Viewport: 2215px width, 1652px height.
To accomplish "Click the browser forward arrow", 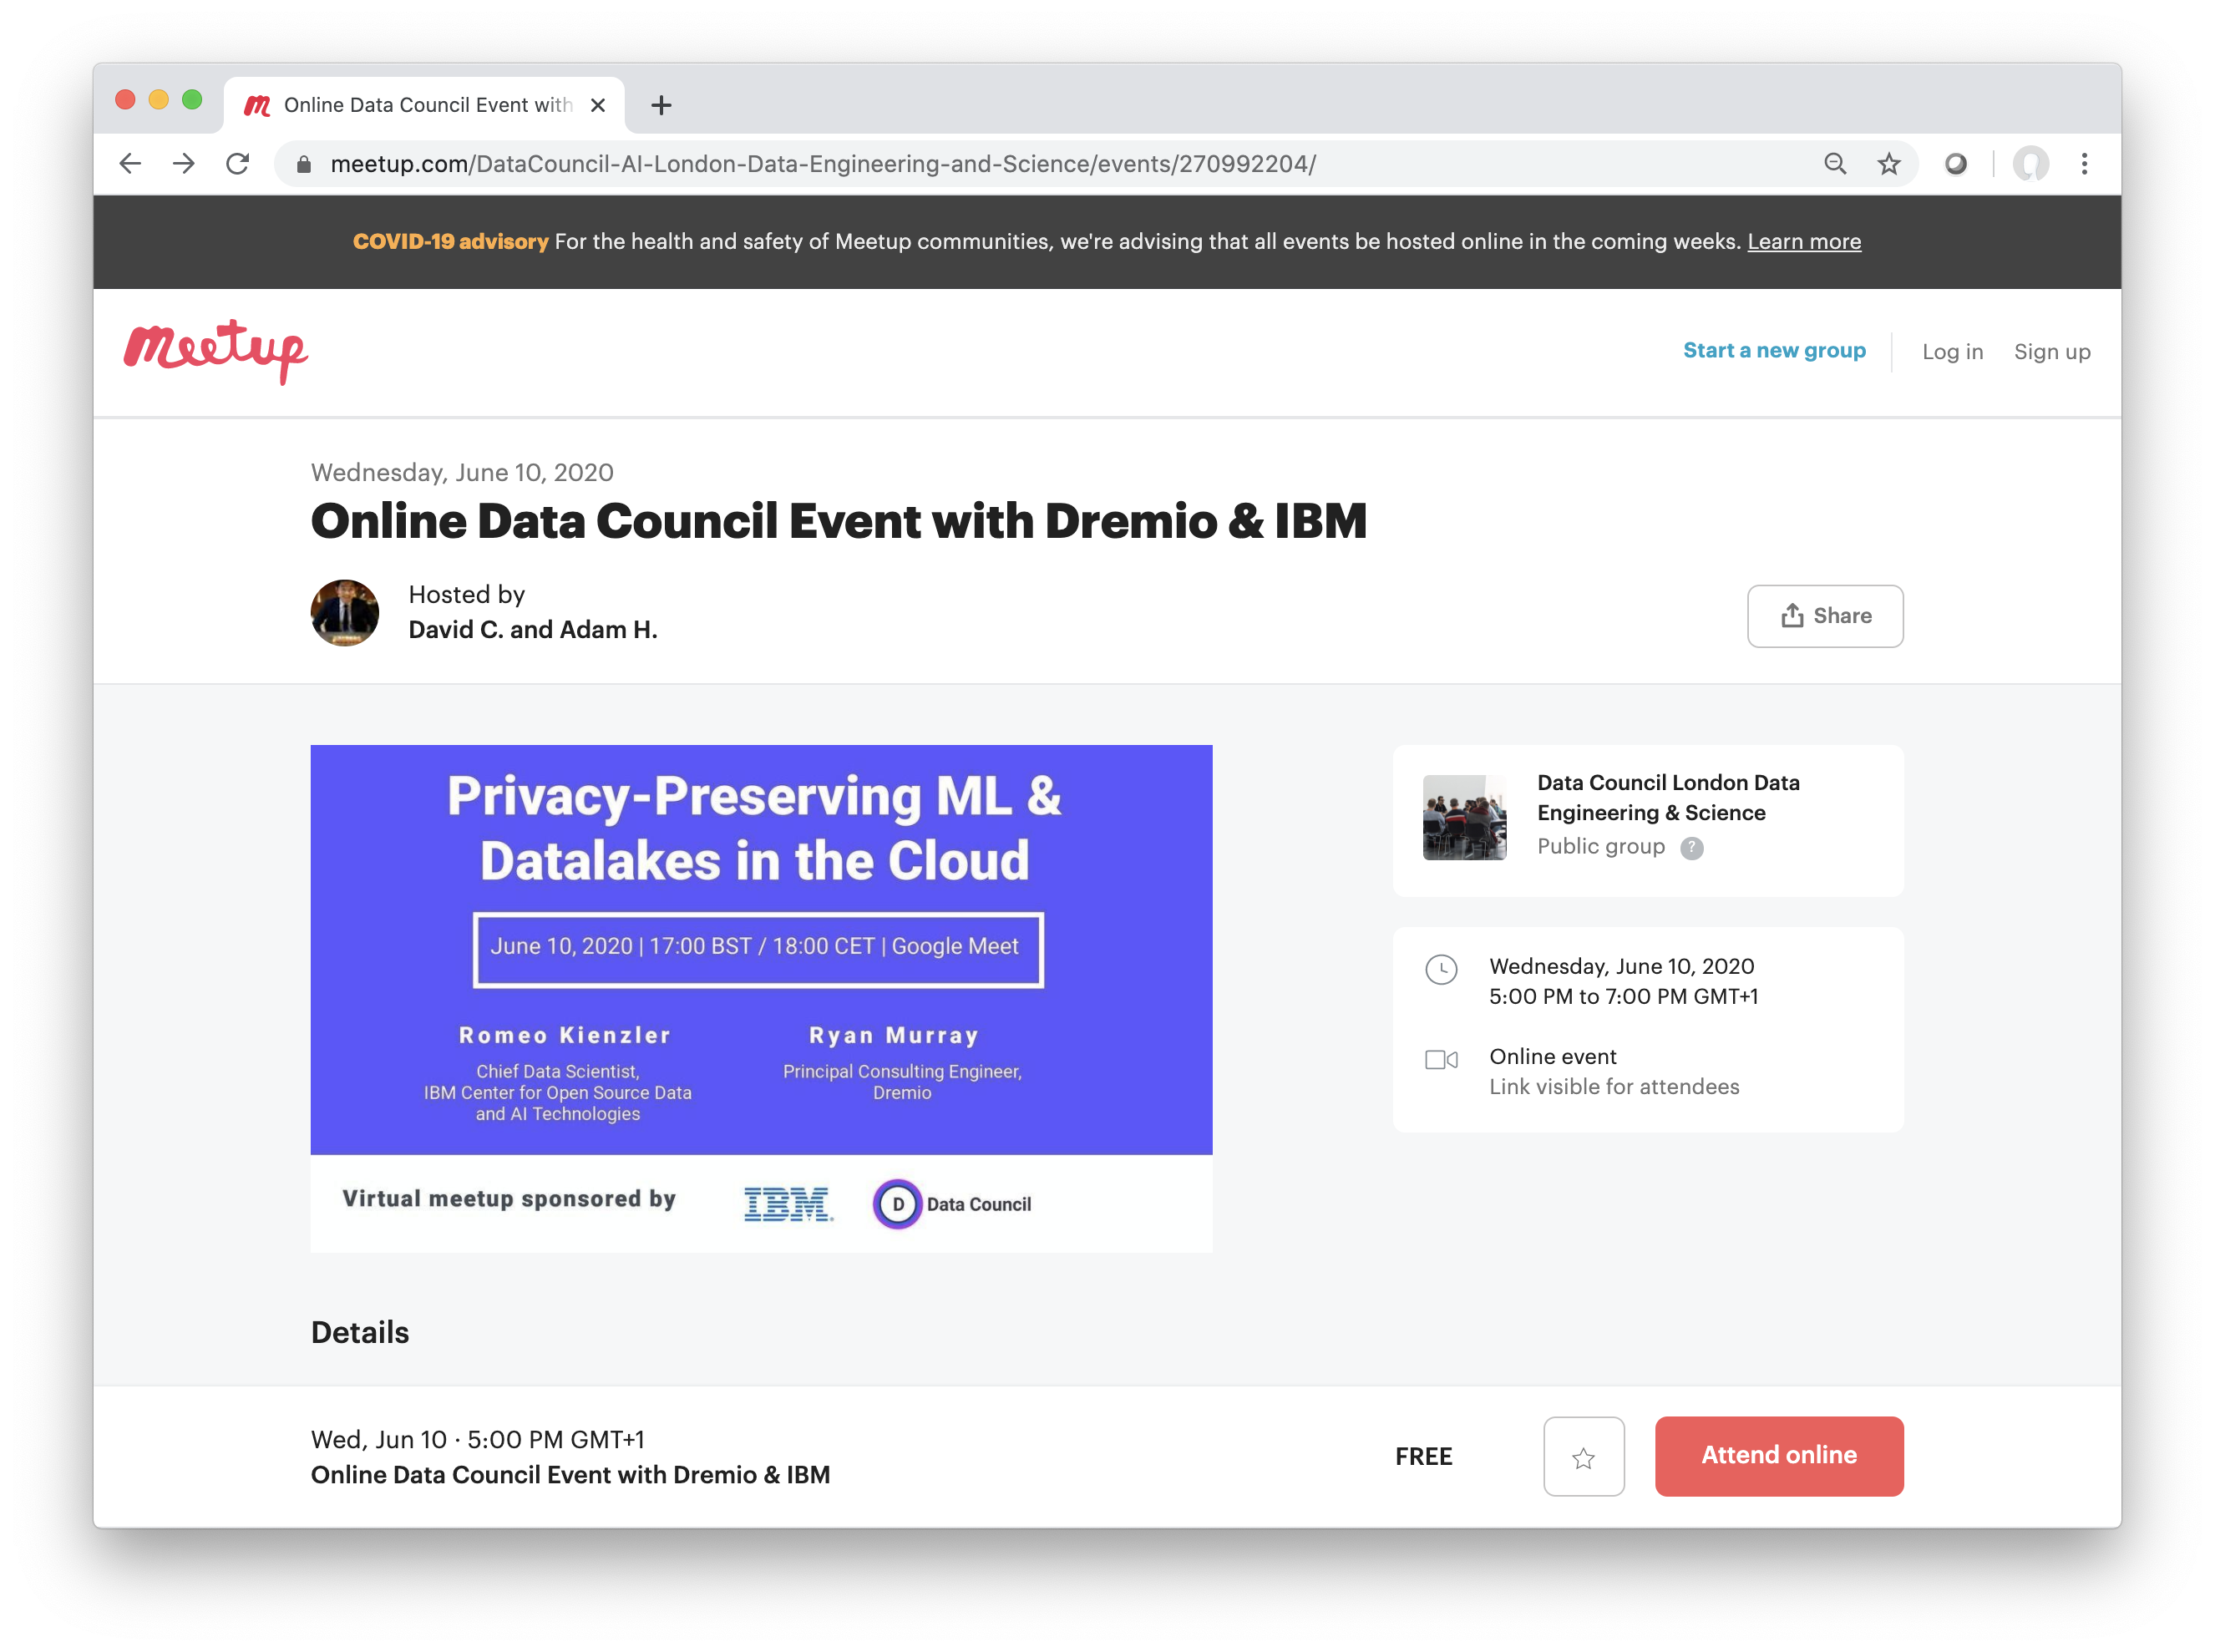I will pos(183,163).
